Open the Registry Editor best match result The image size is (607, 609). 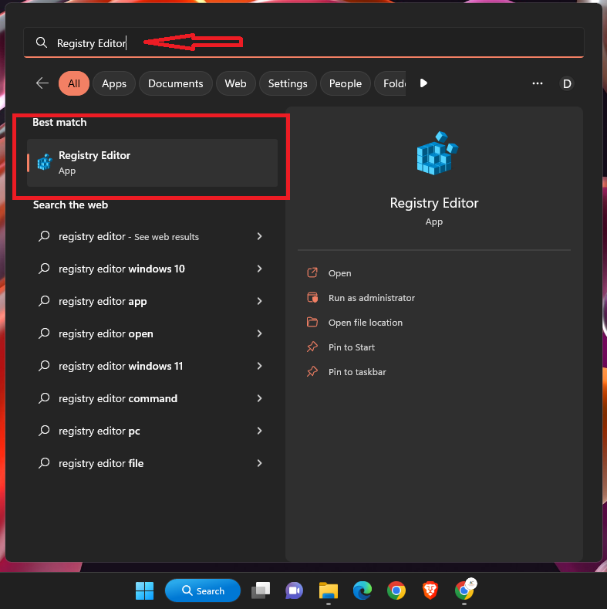click(x=152, y=163)
